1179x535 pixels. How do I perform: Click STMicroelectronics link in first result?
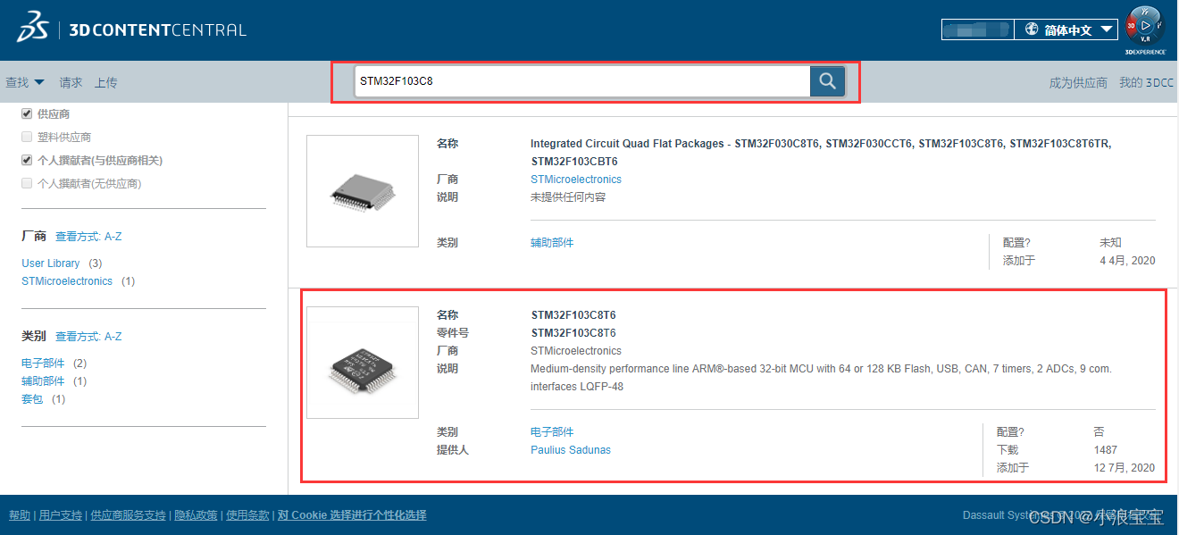point(576,180)
